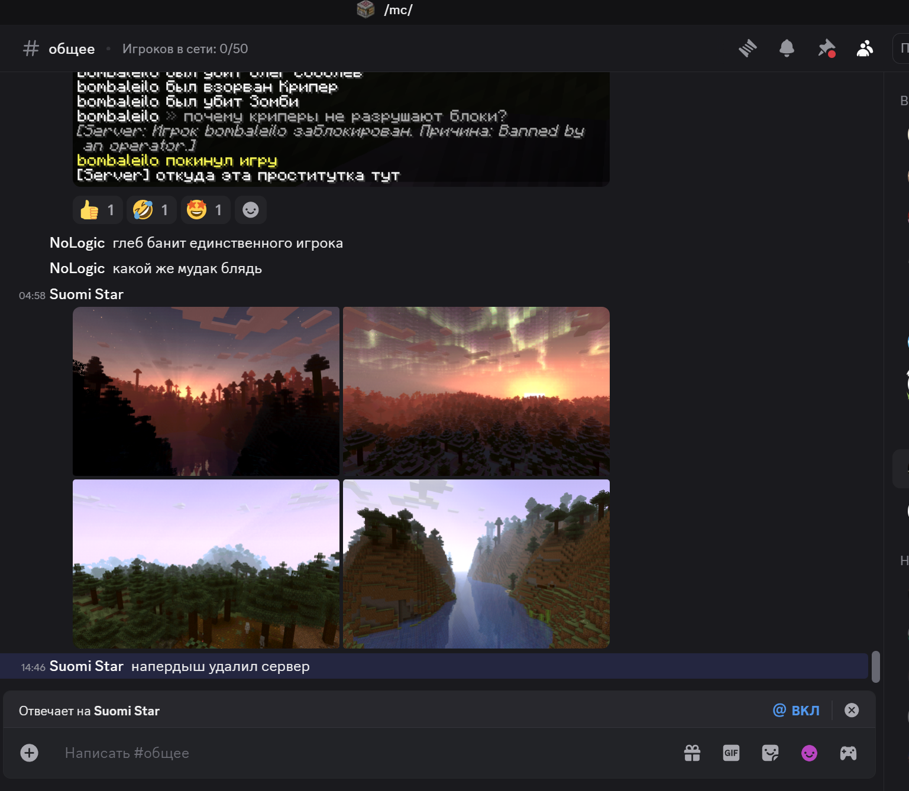The image size is (909, 791).
Task: Open the red sunset forest screenshot
Action: click(x=206, y=391)
